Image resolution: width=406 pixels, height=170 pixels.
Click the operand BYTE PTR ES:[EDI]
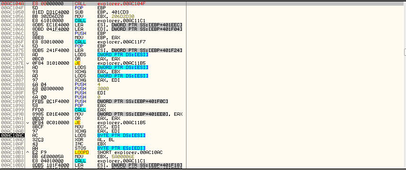(x=121, y=148)
